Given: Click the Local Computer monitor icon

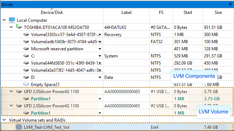Looking at the screenshot, I should pos(12,20).
